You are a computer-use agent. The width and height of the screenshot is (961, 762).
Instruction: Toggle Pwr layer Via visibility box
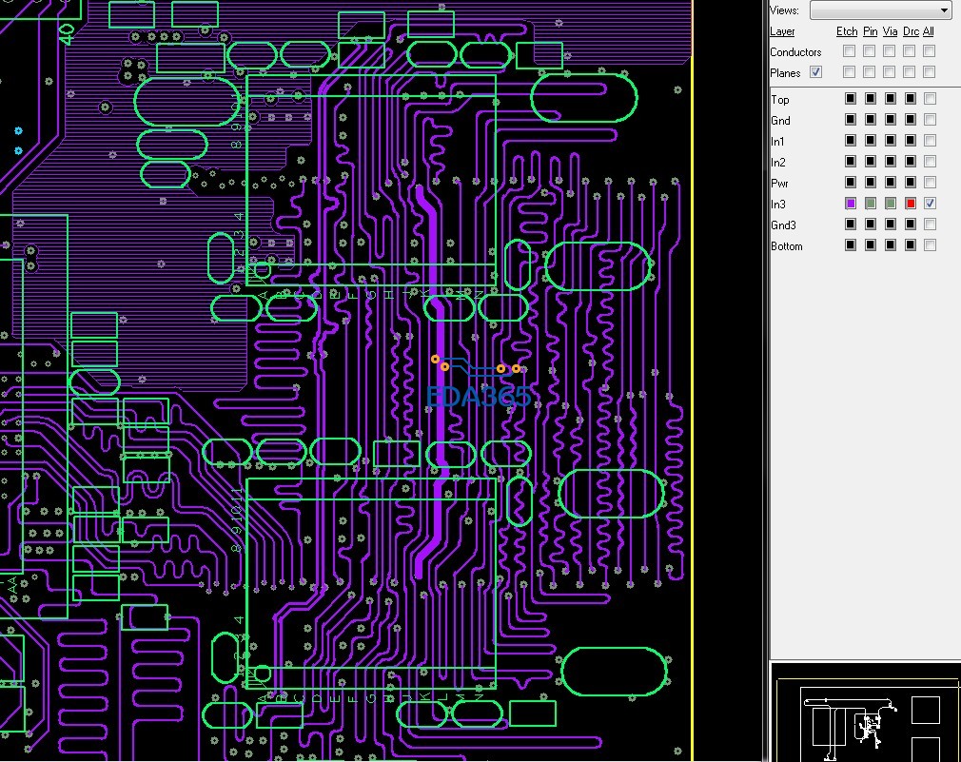coord(891,182)
